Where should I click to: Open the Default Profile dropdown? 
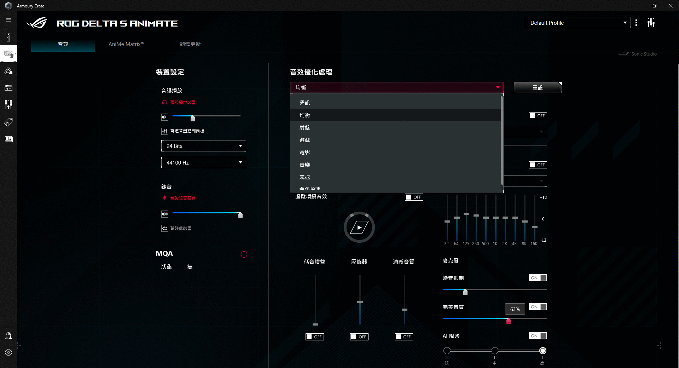click(578, 23)
